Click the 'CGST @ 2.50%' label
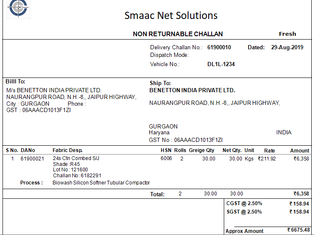Screen dimensions: 318x235 [244, 203]
